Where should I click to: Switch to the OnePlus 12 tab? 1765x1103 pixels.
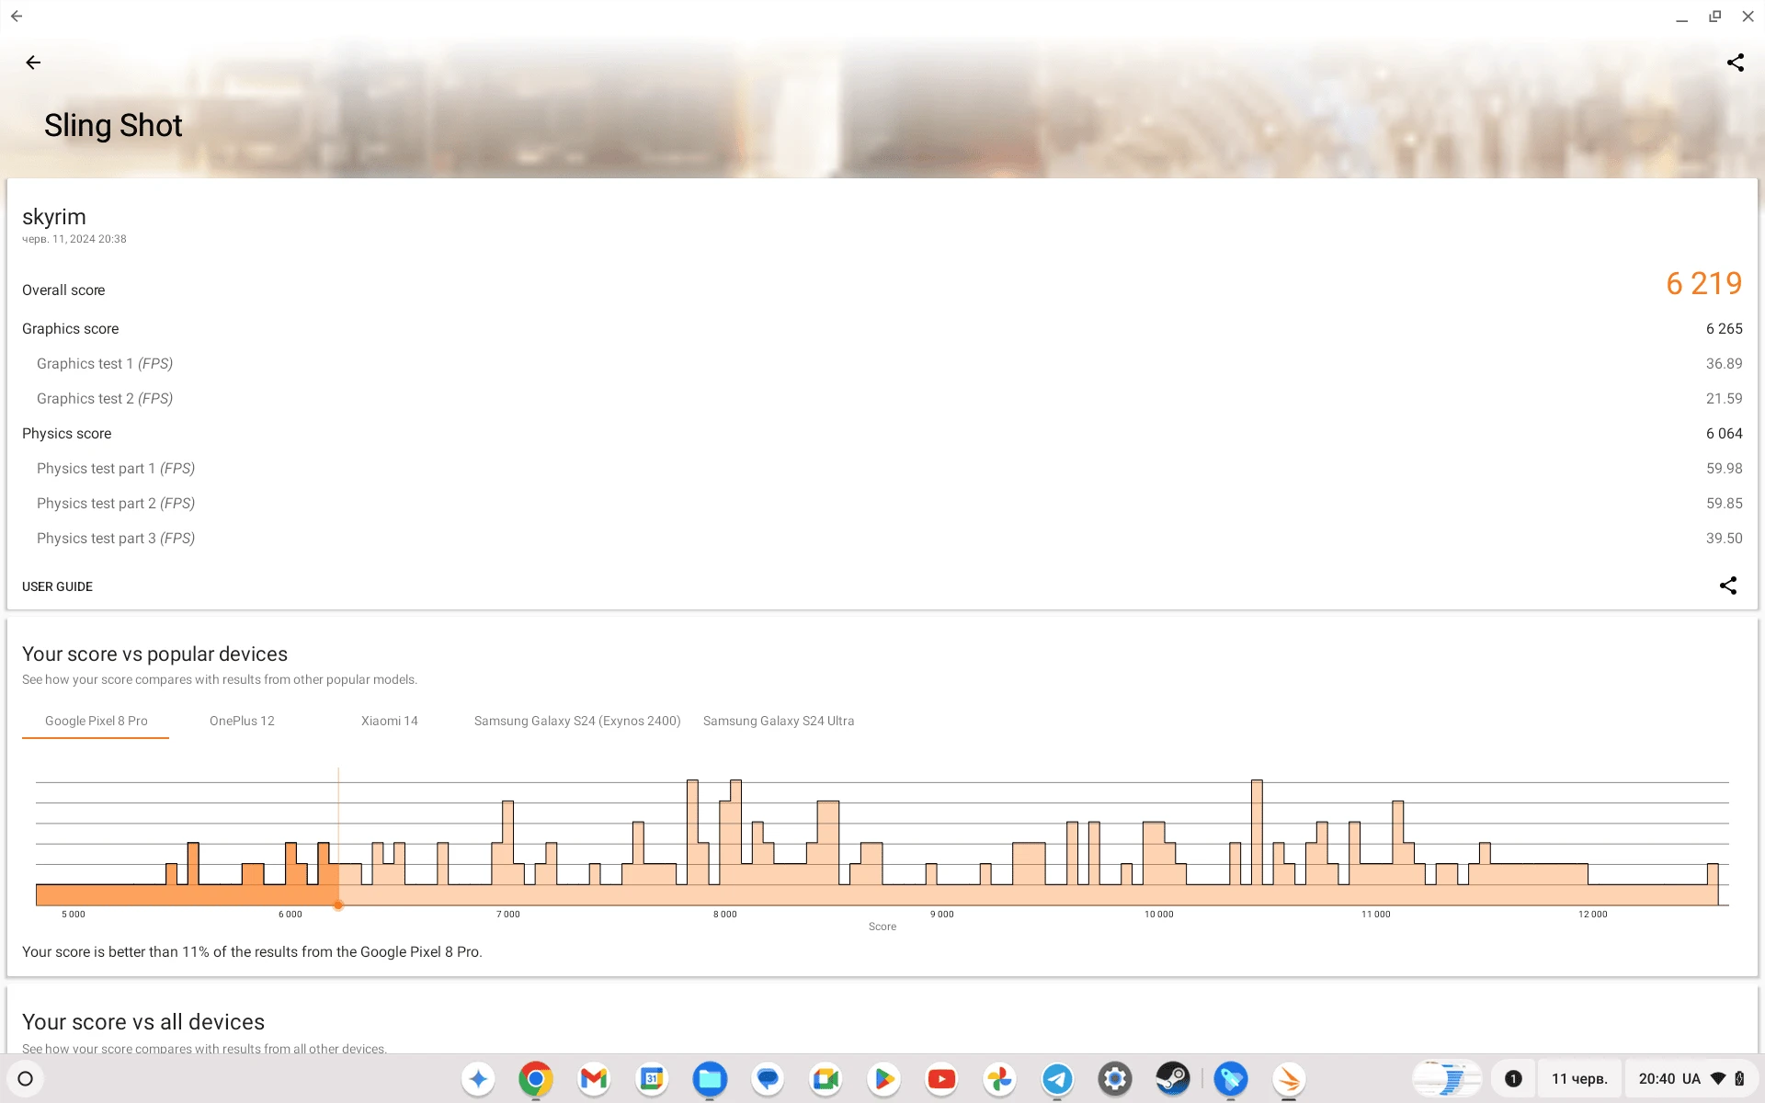point(242,721)
